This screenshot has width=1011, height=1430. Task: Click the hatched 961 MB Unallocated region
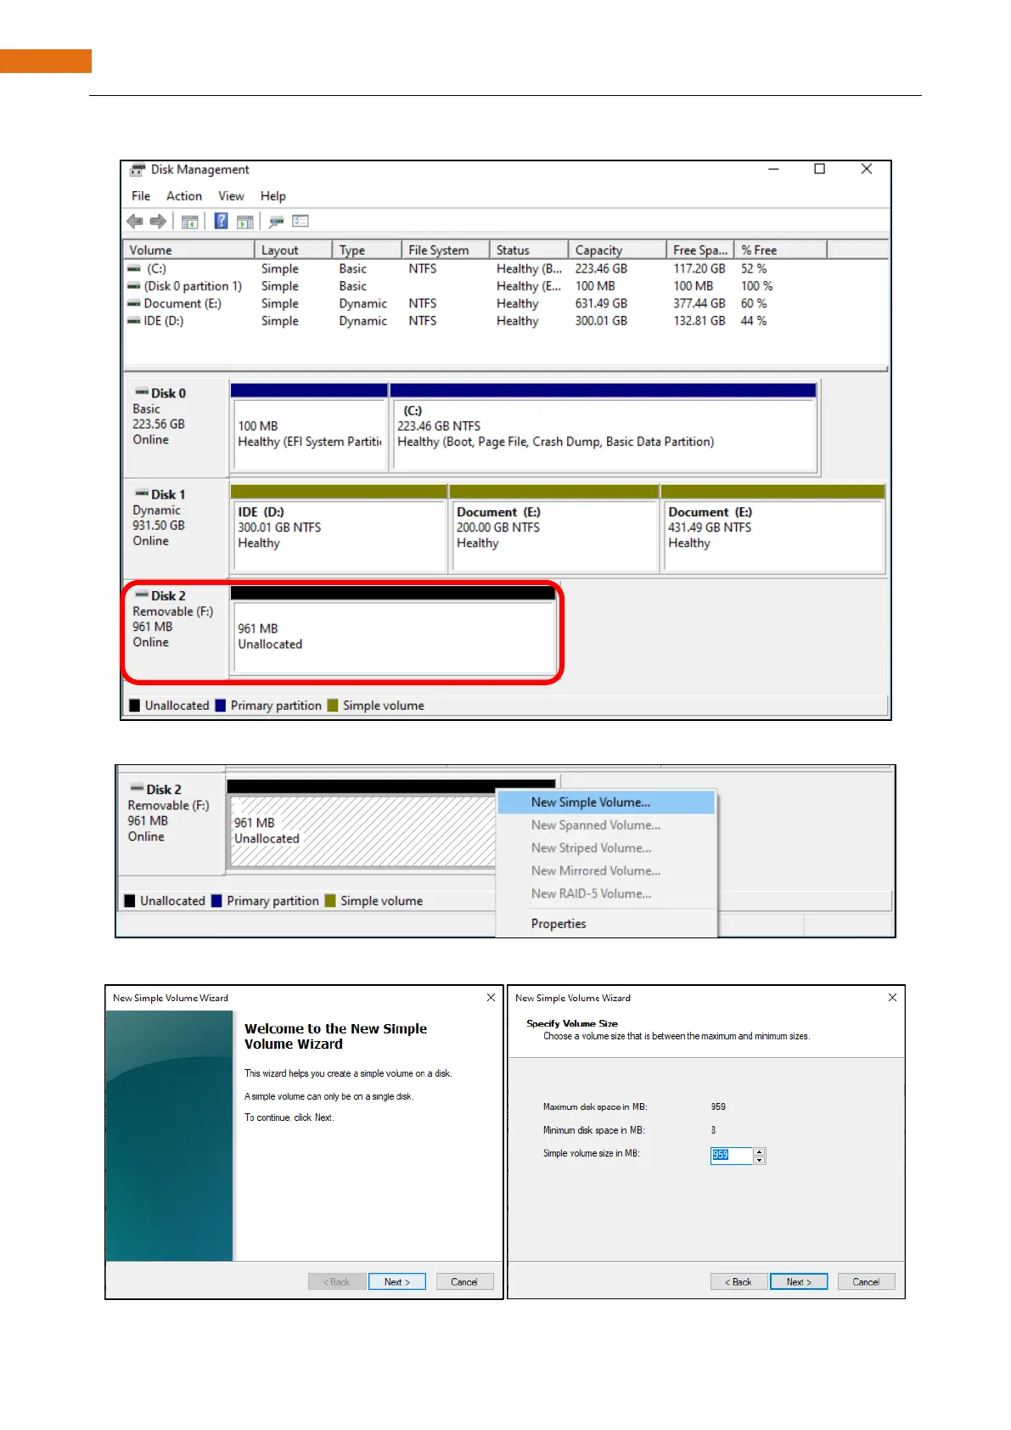363,831
